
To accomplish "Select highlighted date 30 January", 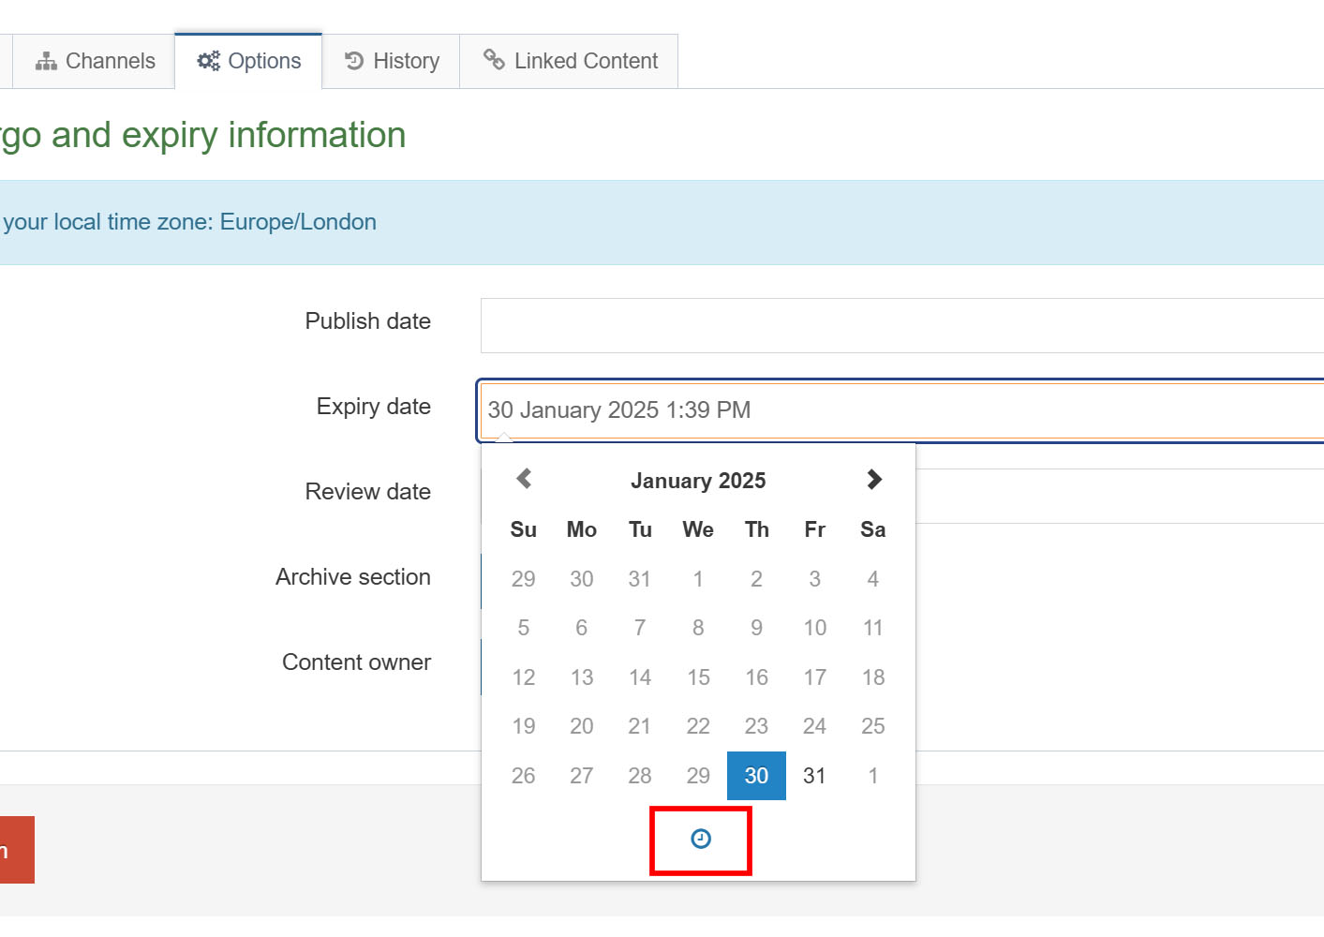I will point(756,776).
